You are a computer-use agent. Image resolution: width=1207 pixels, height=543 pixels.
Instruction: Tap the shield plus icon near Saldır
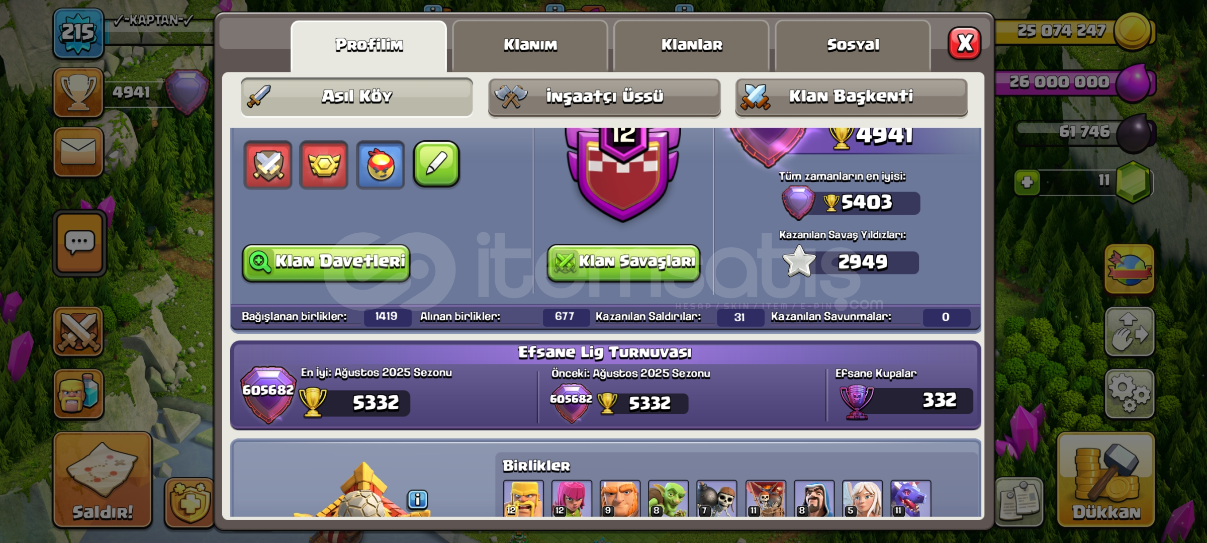click(190, 502)
